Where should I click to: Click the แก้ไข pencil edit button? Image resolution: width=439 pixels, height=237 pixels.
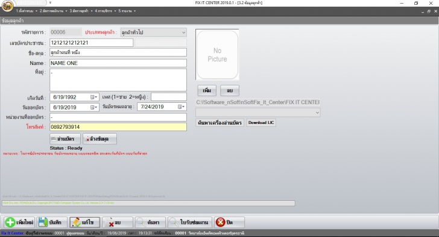[84, 222]
